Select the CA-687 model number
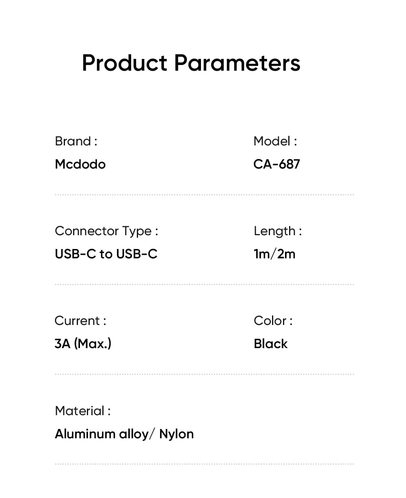406x498 pixels. (x=276, y=165)
